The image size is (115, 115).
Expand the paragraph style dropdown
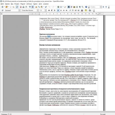click(x=20, y=10)
